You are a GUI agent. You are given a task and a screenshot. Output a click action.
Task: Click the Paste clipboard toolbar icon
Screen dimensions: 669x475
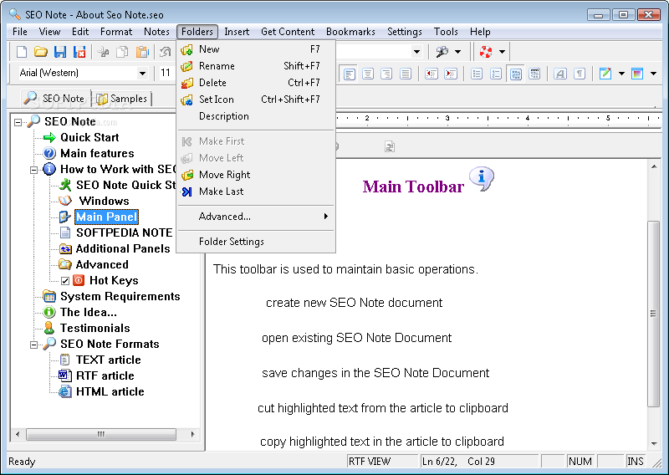(141, 52)
